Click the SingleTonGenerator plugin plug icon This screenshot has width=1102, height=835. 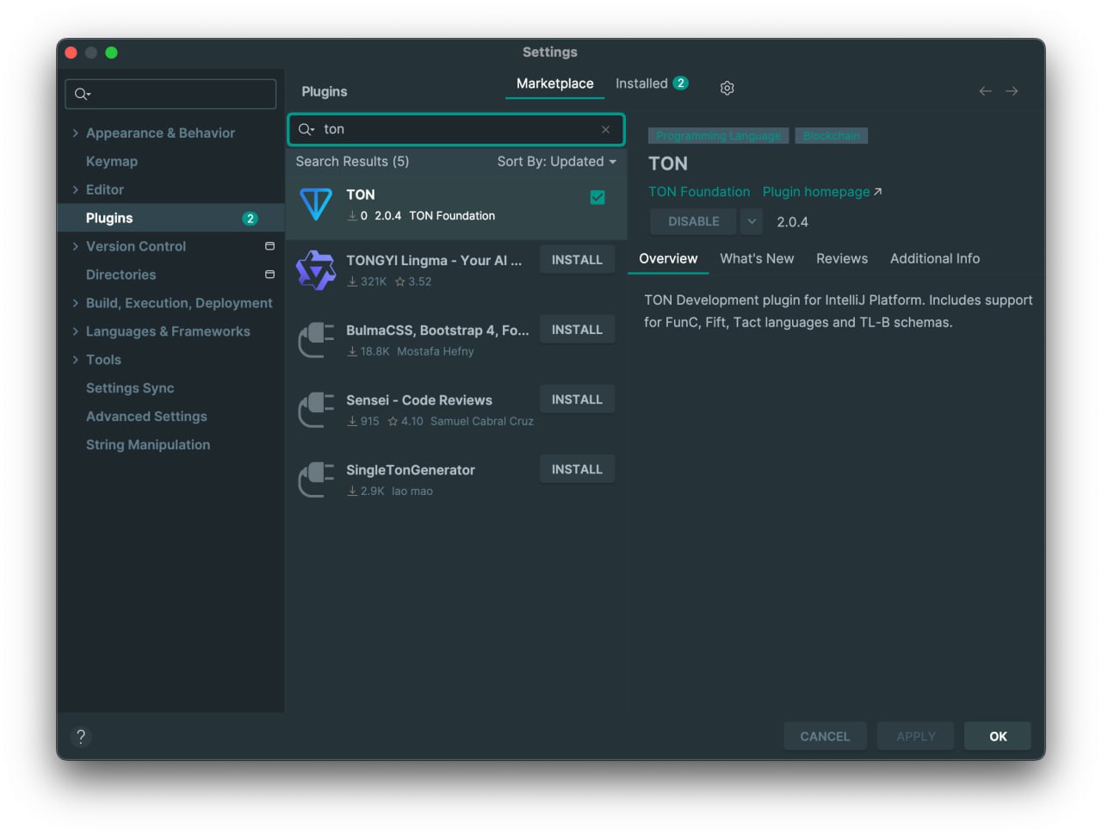click(x=316, y=479)
